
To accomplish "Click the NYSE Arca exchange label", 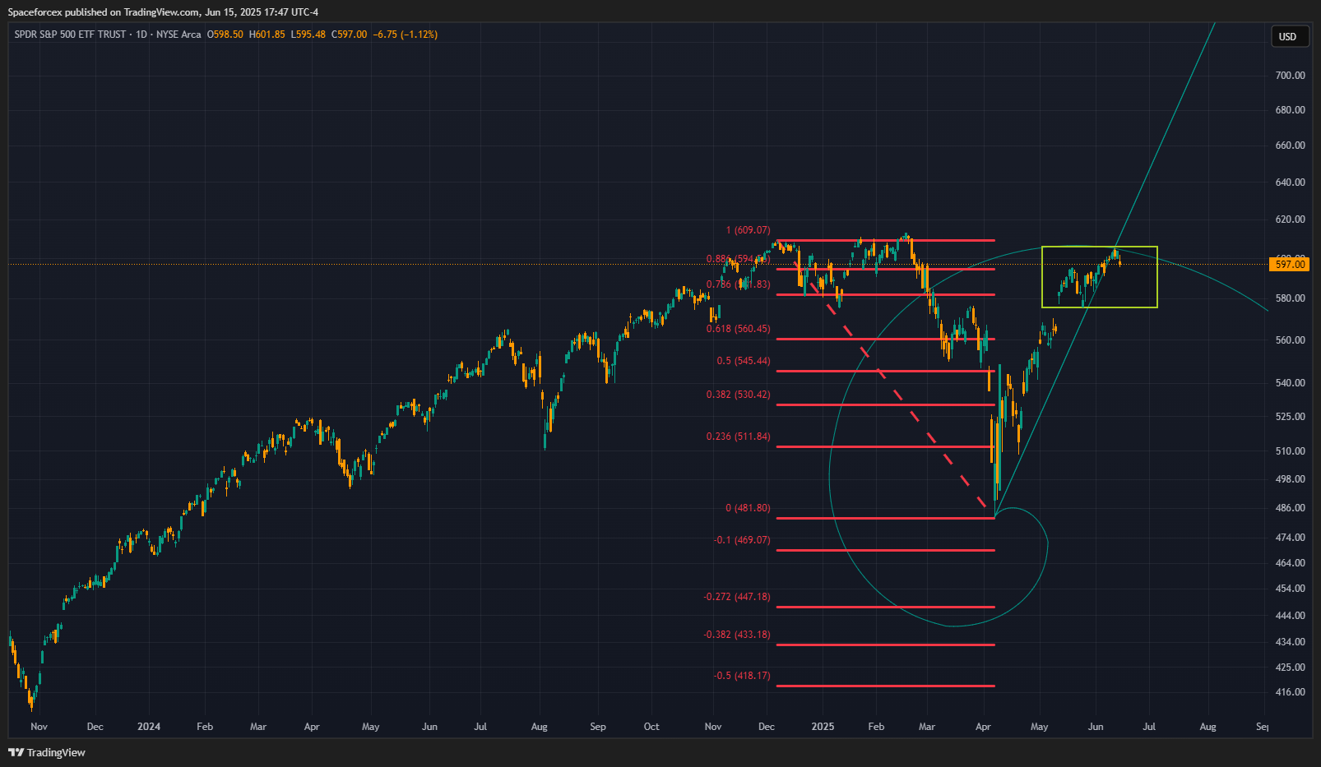I will [x=178, y=35].
